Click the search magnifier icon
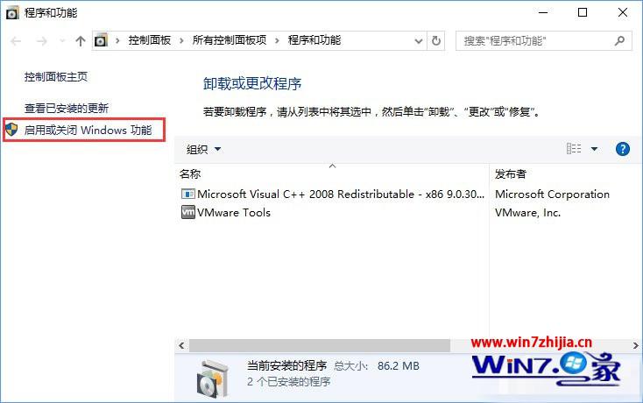The height and width of the screenshot is (403, 643). (x=619, y=40)
